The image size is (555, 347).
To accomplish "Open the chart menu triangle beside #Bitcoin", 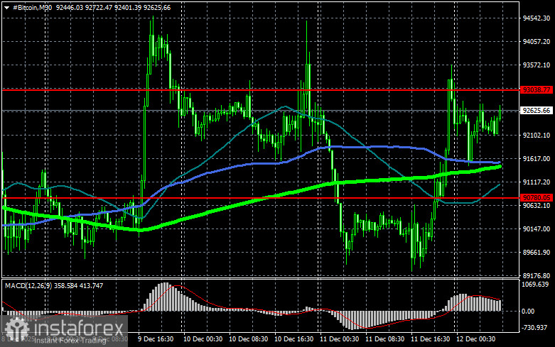I will [x=6, y=8].
